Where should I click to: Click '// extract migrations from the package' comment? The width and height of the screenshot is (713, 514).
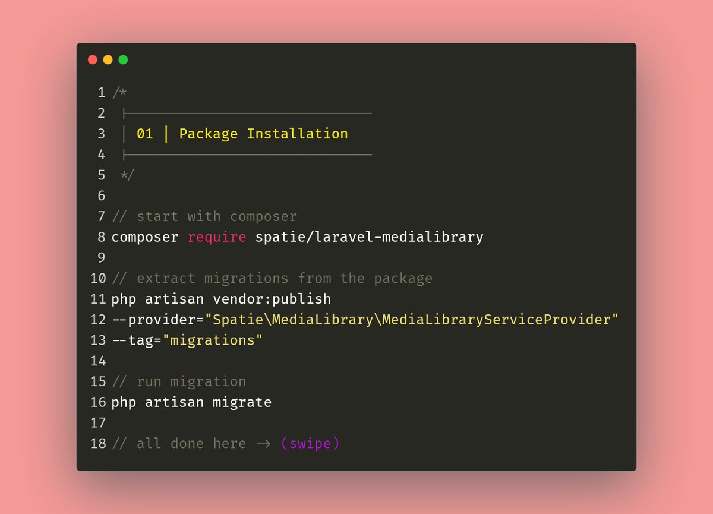click(272, 278)
